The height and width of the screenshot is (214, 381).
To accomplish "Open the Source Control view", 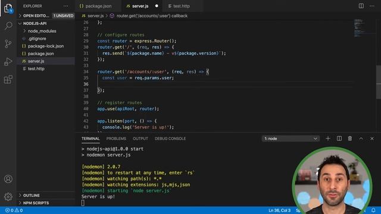I will tap(8, 43).
